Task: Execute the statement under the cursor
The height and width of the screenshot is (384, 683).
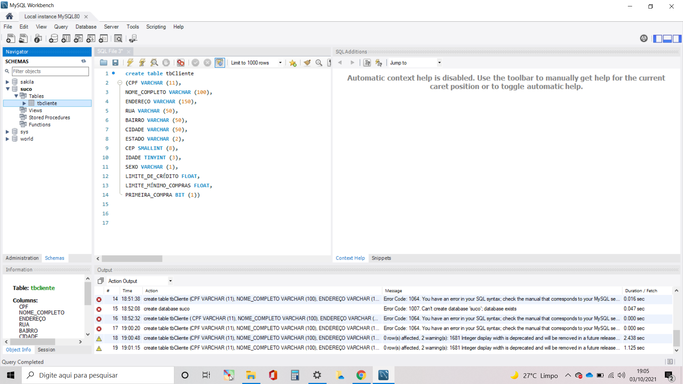Action: pyautogui.click(x=142, y=63)
